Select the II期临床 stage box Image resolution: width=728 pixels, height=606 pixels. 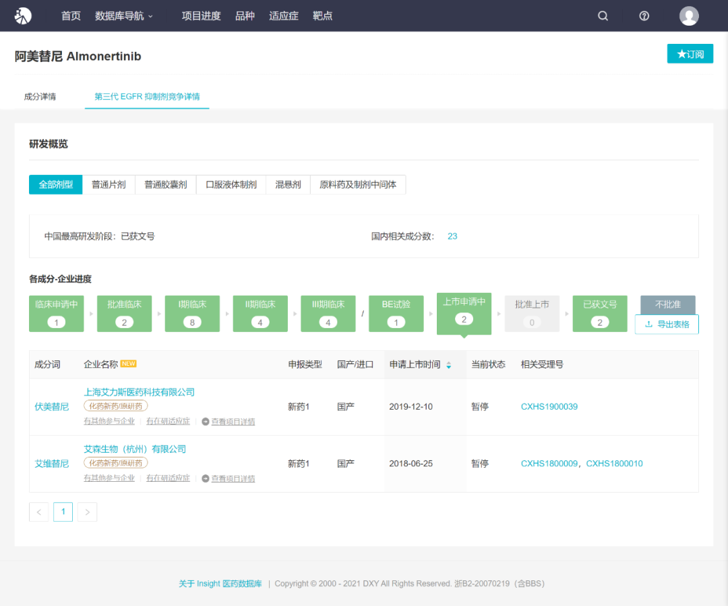pos(260,314)
